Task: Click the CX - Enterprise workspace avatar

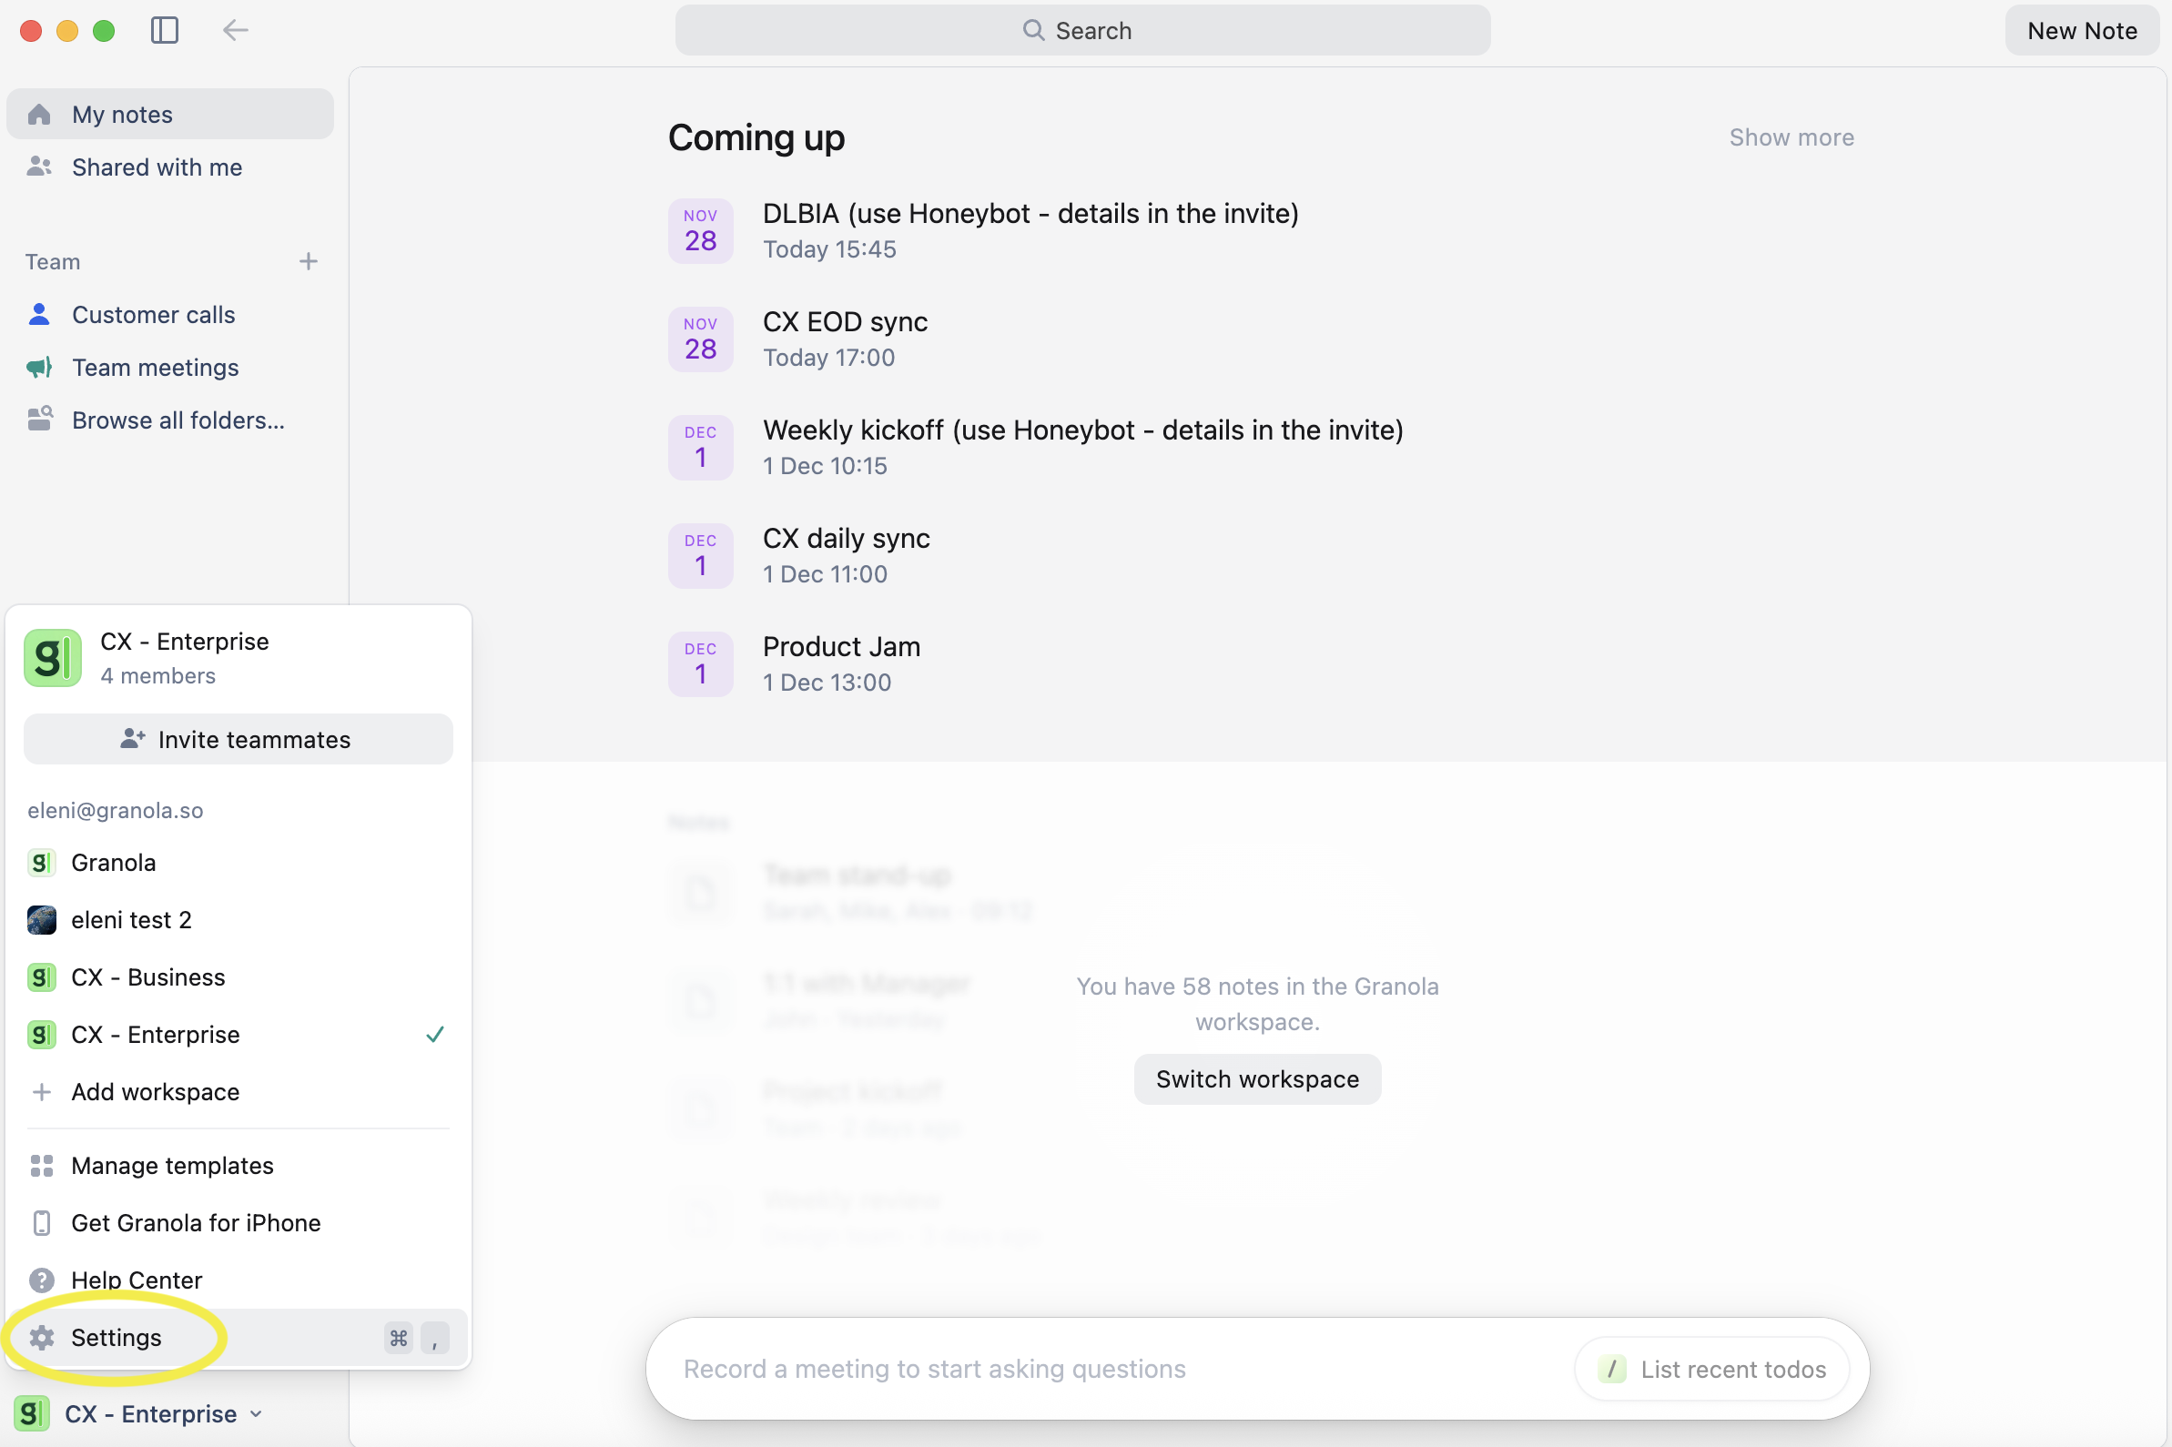Action: point(52,657)
